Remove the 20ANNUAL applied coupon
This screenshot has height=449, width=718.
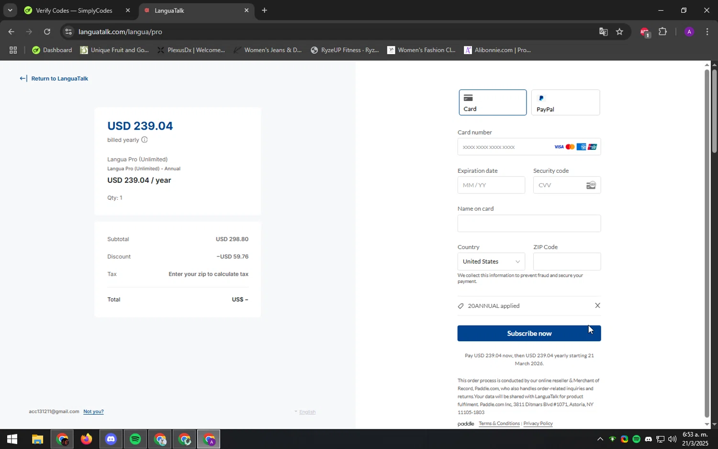click(597, 306)
